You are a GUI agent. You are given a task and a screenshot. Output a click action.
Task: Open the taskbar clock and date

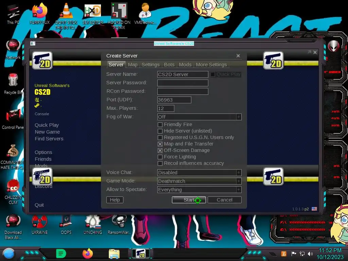pyautogui.click(x=330, y=254)
